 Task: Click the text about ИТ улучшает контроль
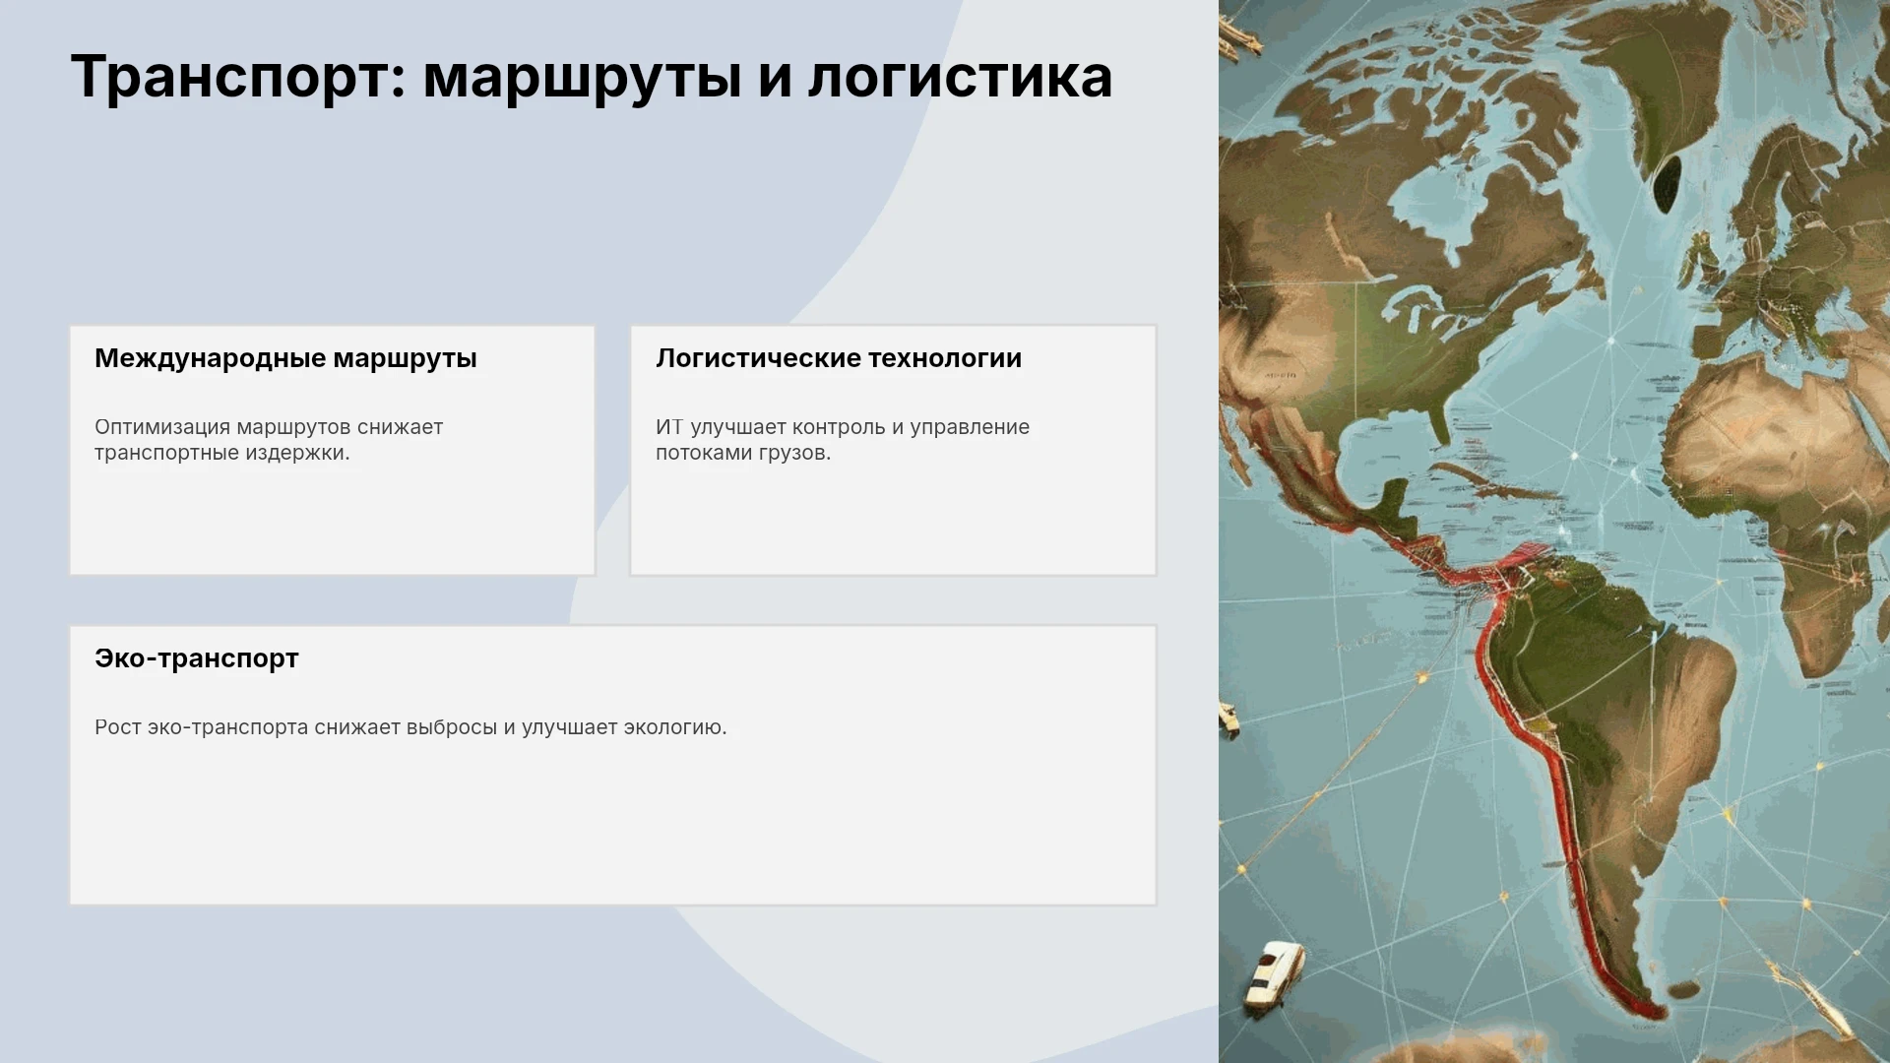tap(843, 440)
